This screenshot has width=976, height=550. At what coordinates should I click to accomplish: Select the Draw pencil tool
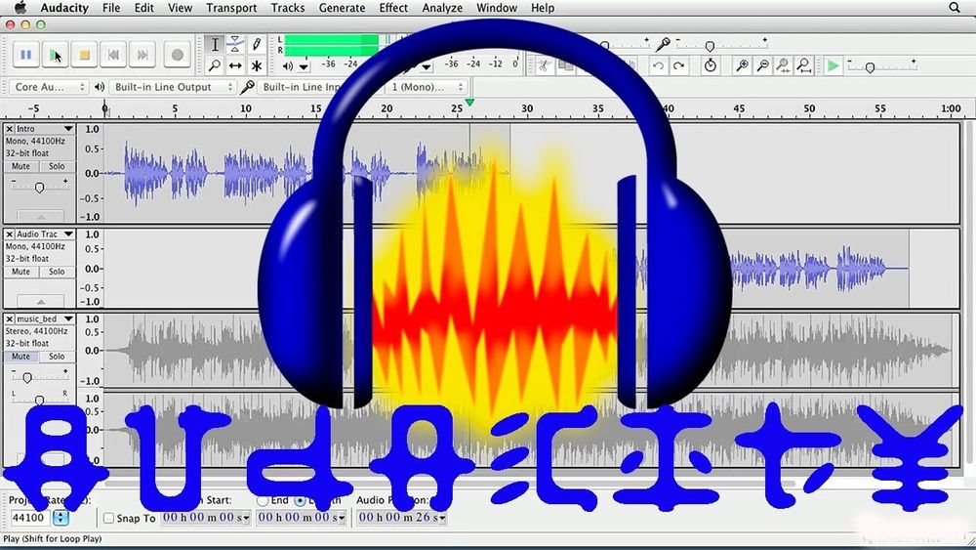(x=257, y=45)
